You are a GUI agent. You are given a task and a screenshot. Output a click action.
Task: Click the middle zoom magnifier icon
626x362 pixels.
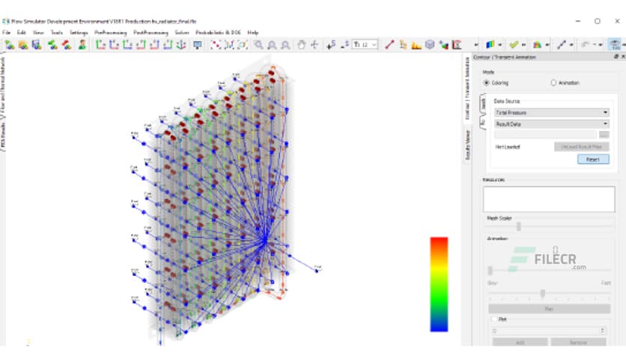(x=273, y=45)
